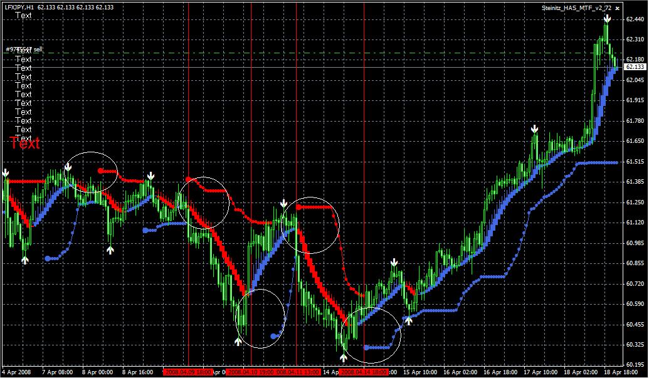Click the 60.455 price scale value
The image size is (649, 378).
tap(635, 325)
